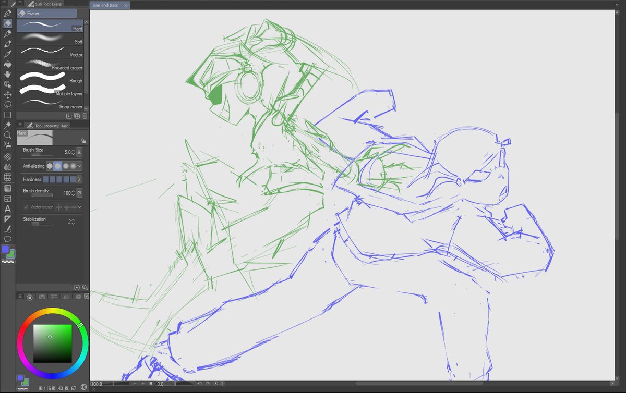Zoom in with the plus button
The image size is (626, 393).
pos(142,384)
